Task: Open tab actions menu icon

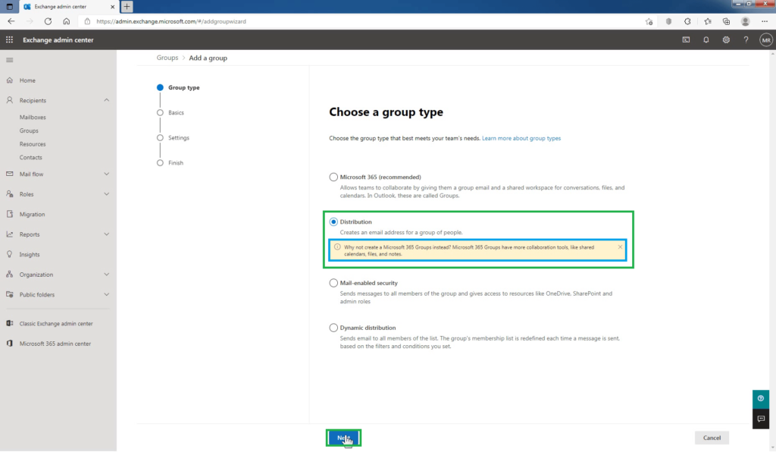Action: pos(9,6)
